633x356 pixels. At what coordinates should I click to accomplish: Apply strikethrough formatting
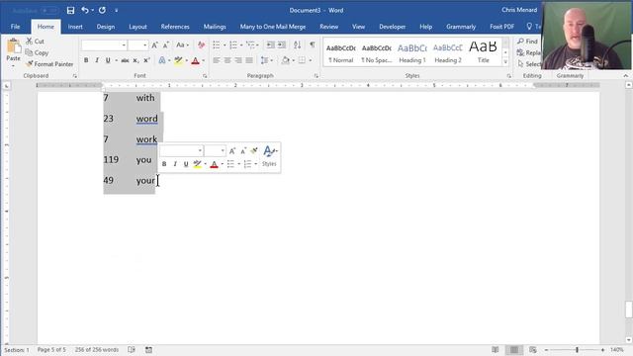click(x=125, y=60)
